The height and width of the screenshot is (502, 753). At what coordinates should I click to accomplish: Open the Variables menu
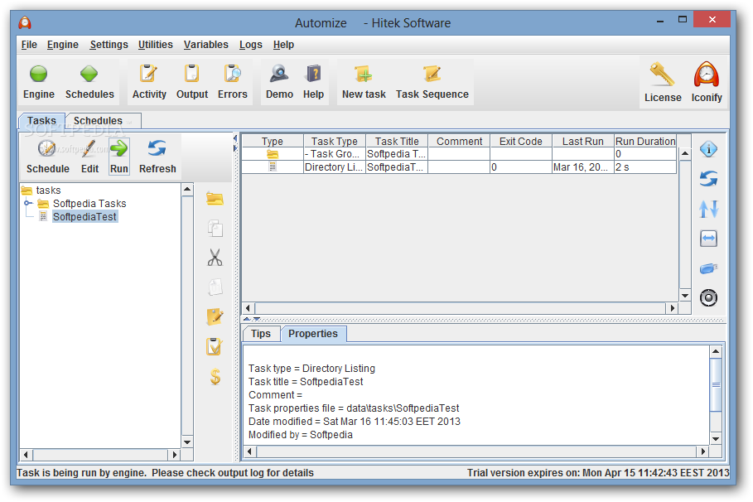pyautogui.click(x=205, y=45)
